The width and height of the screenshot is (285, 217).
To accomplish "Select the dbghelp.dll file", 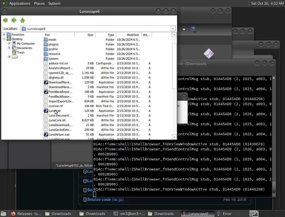I will tap(56, 78).
